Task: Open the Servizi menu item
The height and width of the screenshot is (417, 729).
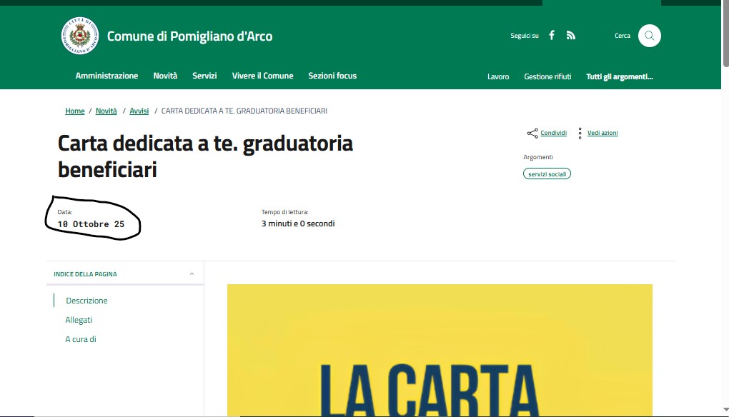Action: point(204,76)
